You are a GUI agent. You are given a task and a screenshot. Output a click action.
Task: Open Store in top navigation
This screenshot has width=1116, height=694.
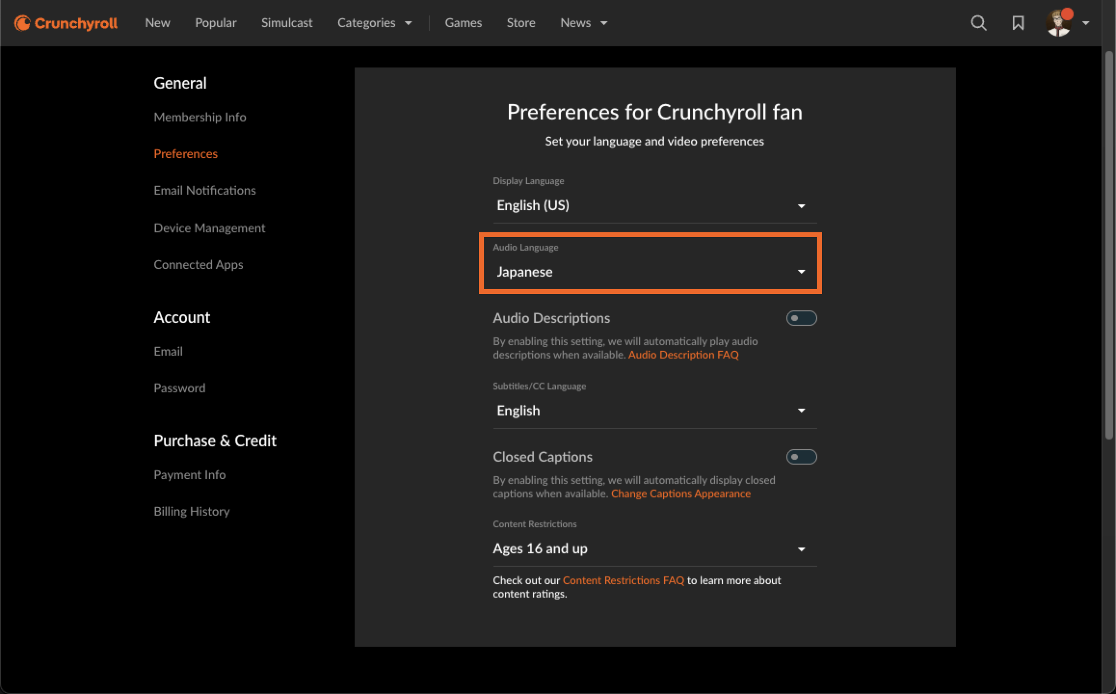521,23
